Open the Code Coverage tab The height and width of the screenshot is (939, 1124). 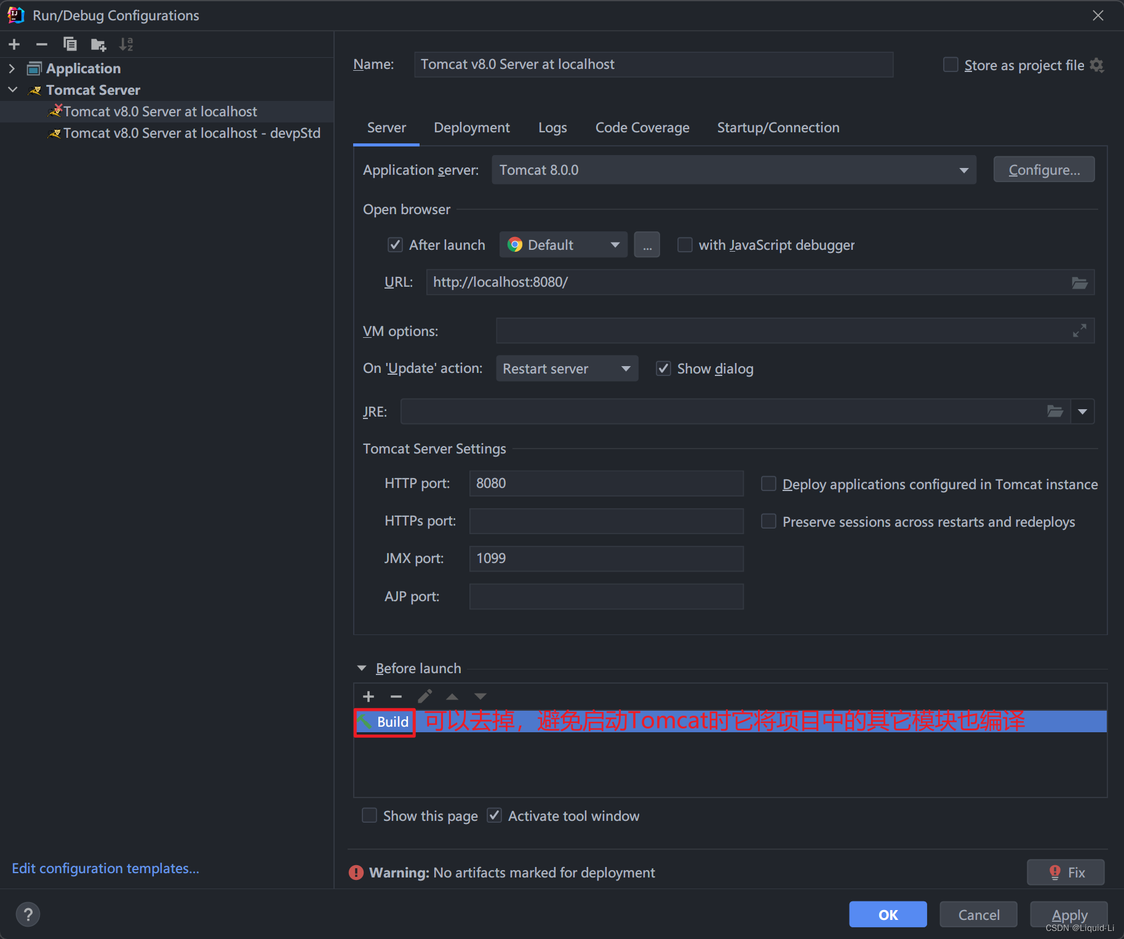642,127
